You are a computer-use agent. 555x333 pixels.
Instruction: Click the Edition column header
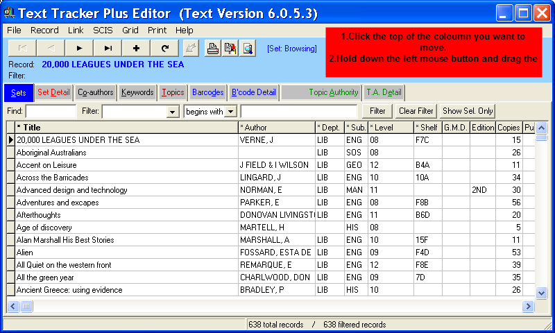483,128
